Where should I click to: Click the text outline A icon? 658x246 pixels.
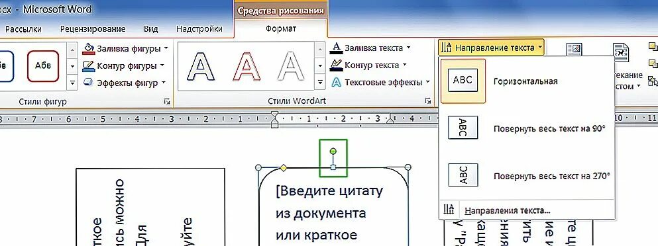tap(336, 65)
